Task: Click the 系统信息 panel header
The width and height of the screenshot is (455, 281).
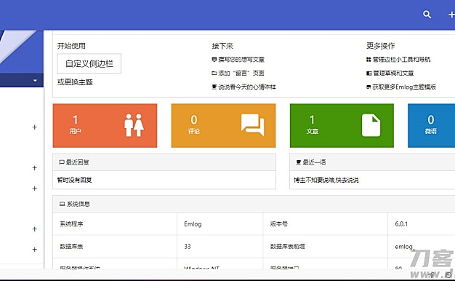Action: (x=254, y=204)
